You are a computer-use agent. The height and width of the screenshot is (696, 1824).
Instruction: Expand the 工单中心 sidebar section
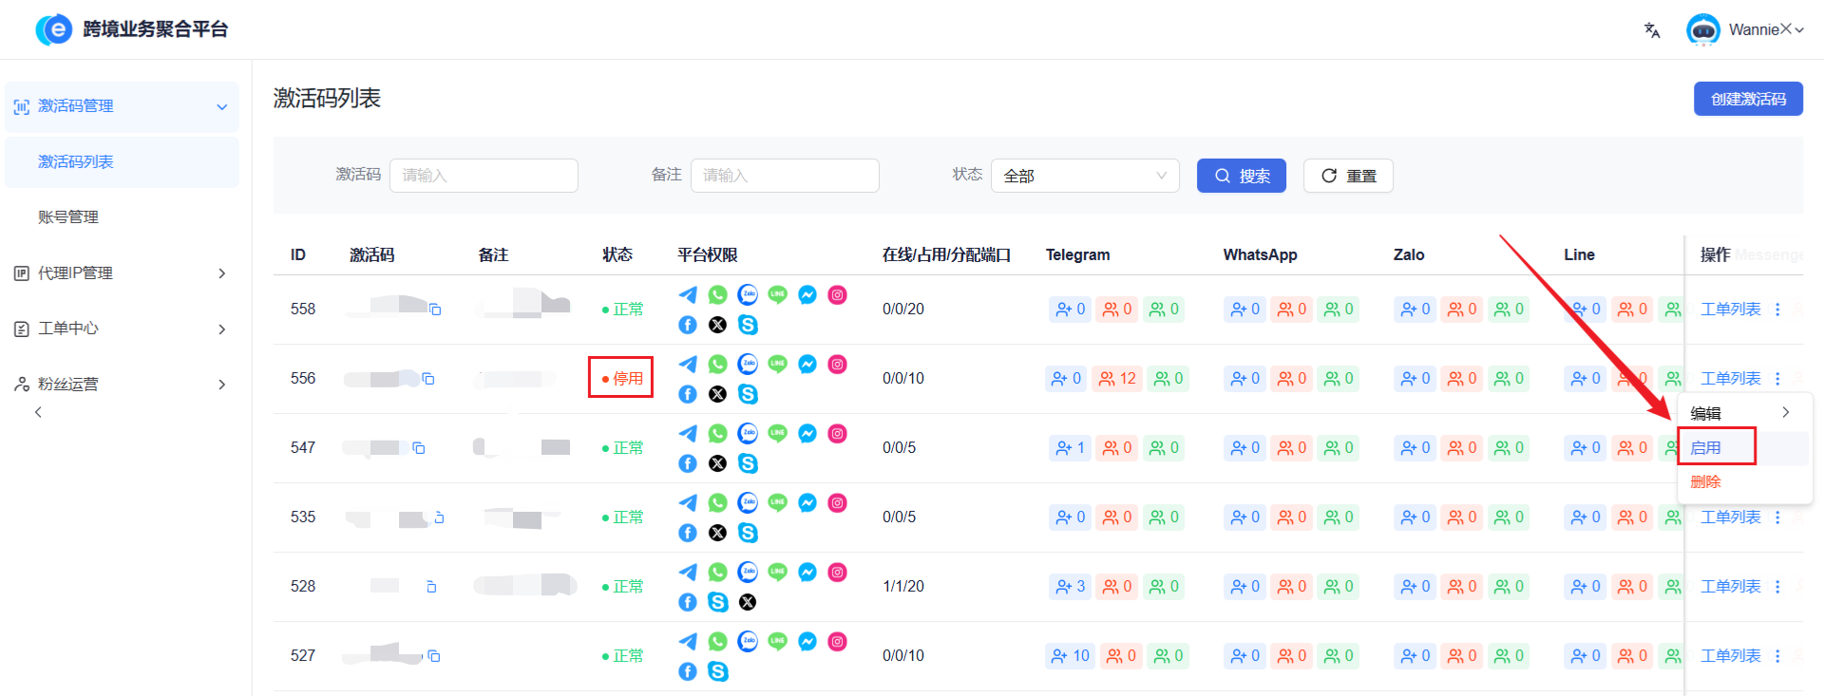click(122, 329)
